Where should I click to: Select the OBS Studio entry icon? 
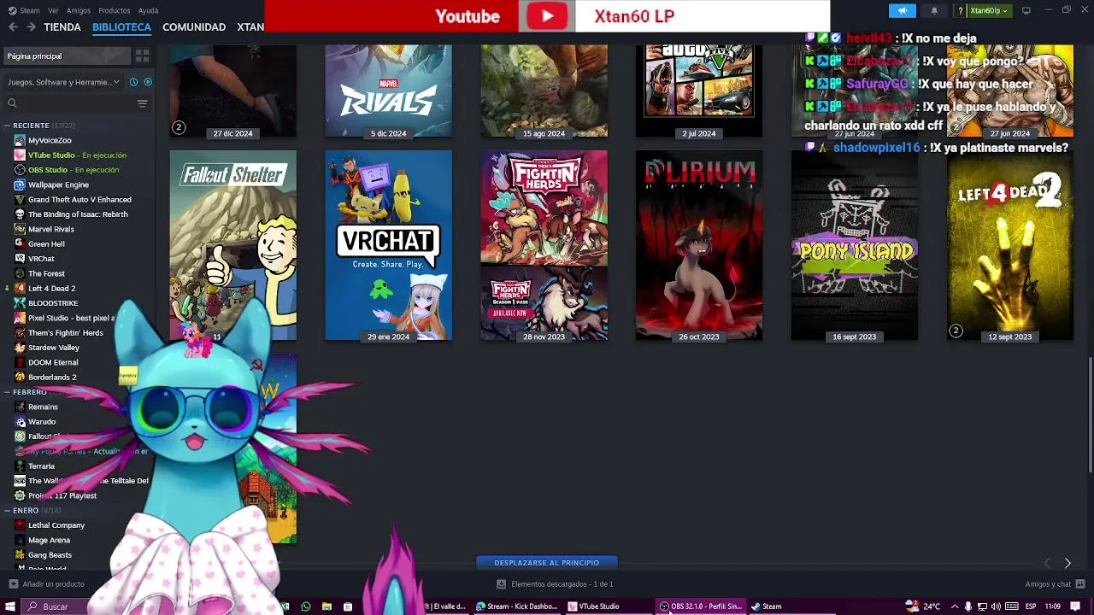click(x=20, y=170)
